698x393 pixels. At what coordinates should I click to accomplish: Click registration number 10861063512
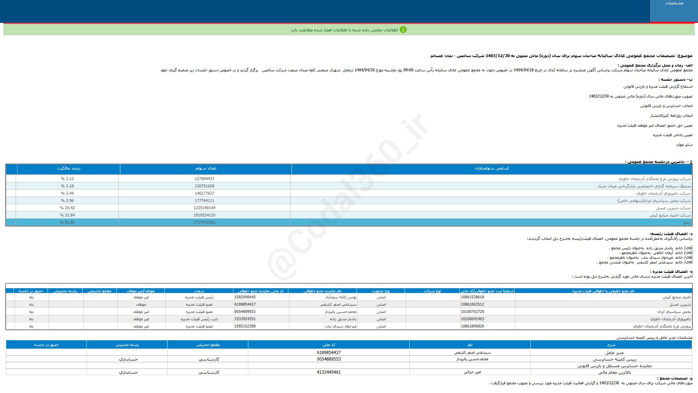click(x=473, y=305)
